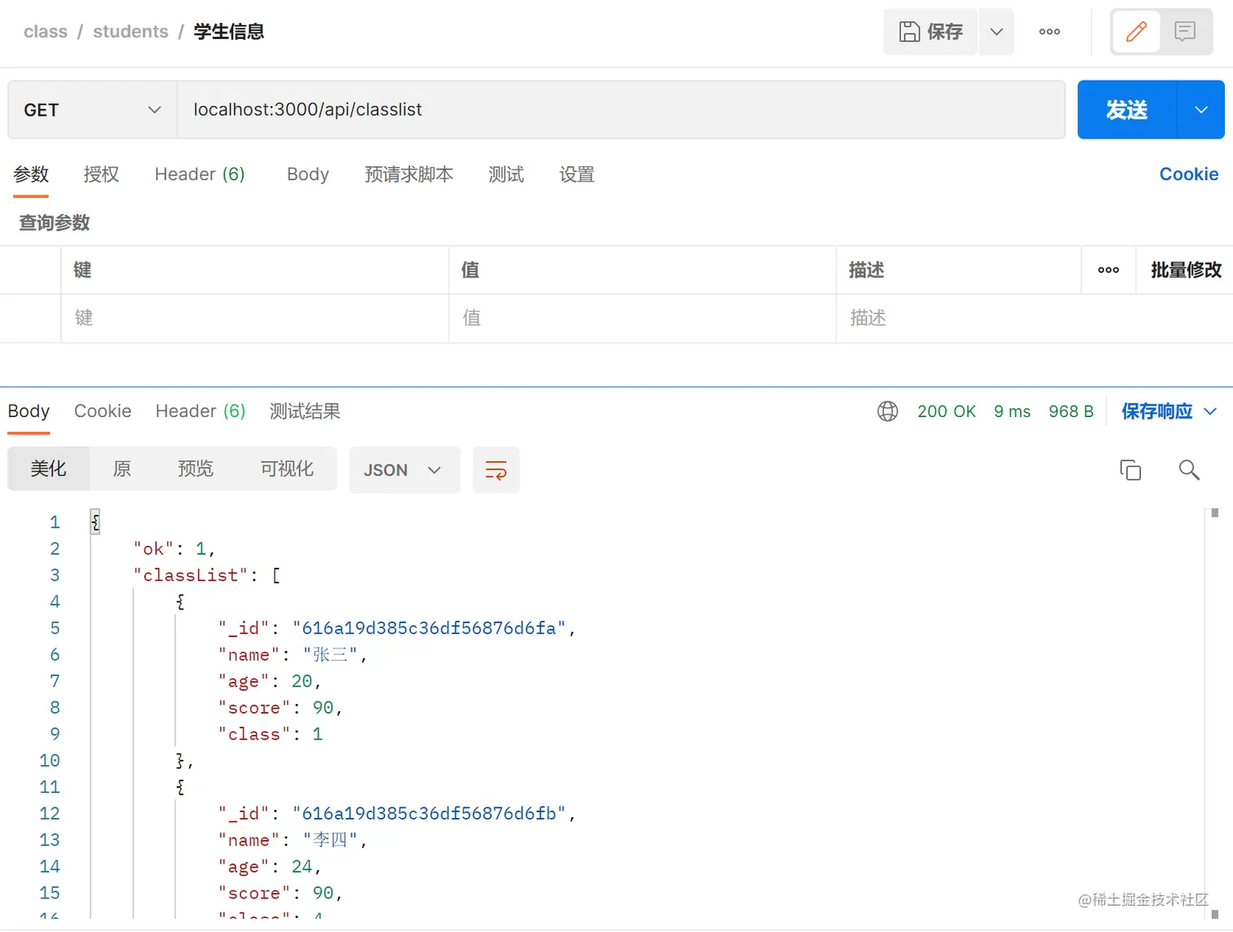Click the age value 24

click(x=302, y=866)
